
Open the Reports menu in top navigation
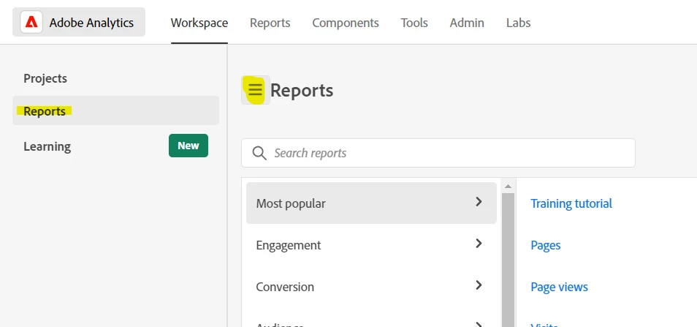[270, 23]
